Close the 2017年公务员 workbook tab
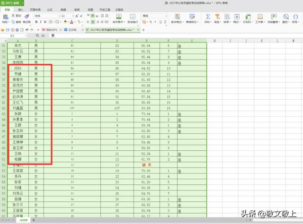Viewport: 303px width, 224px height. click(138, 30)
